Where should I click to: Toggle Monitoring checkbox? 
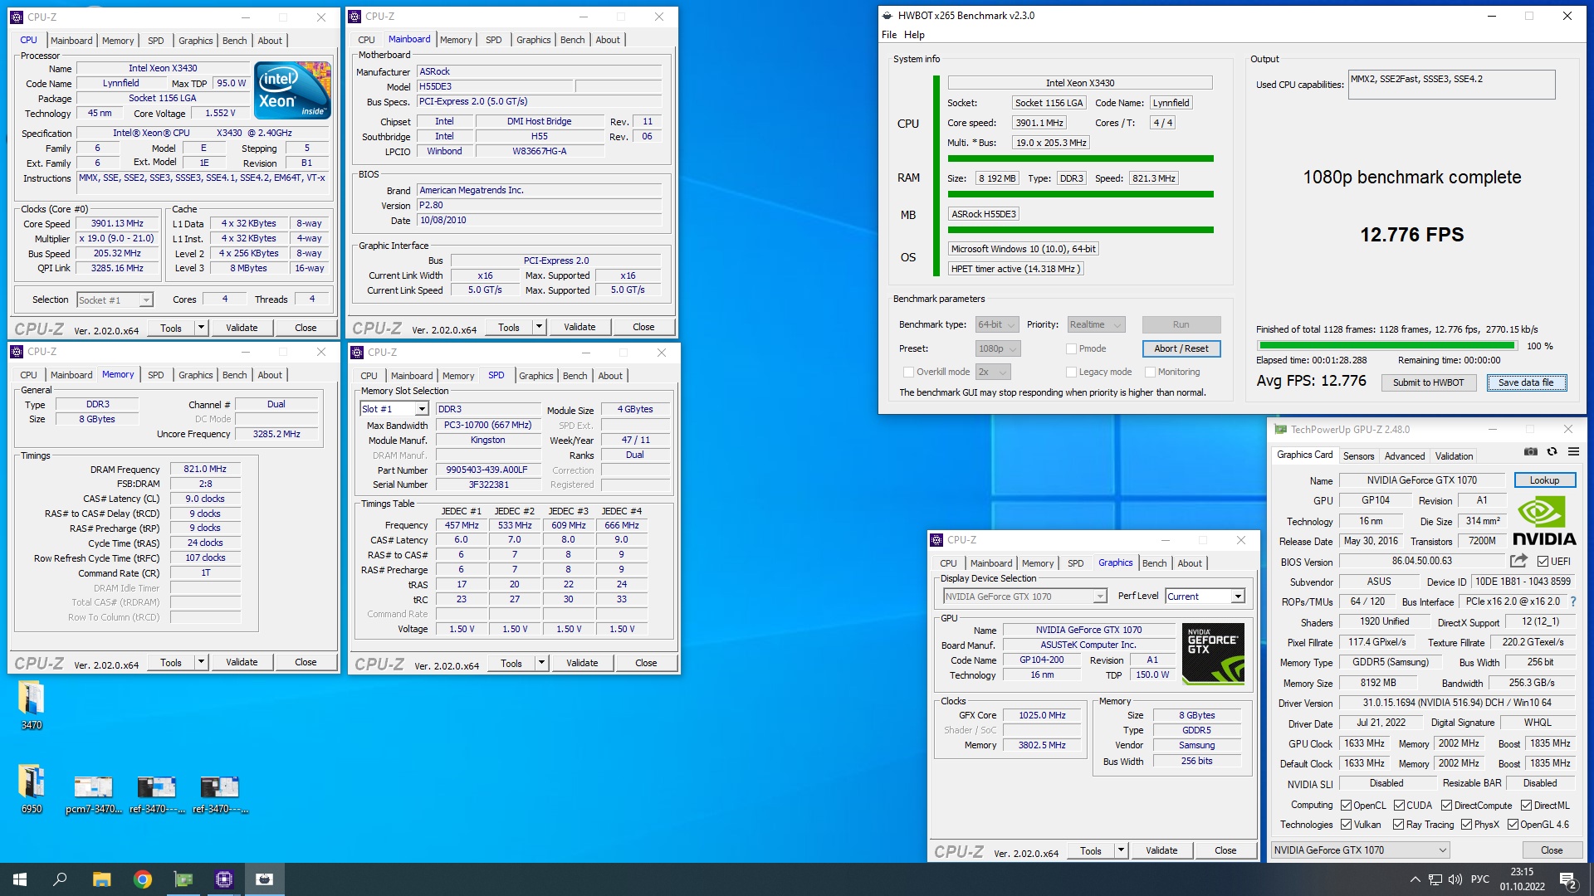[x=1150, y=373]
